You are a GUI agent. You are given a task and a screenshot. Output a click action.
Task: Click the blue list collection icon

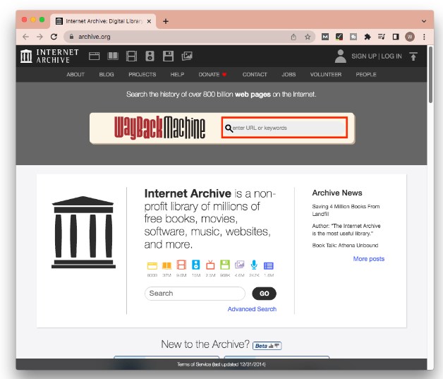[268, 265]
